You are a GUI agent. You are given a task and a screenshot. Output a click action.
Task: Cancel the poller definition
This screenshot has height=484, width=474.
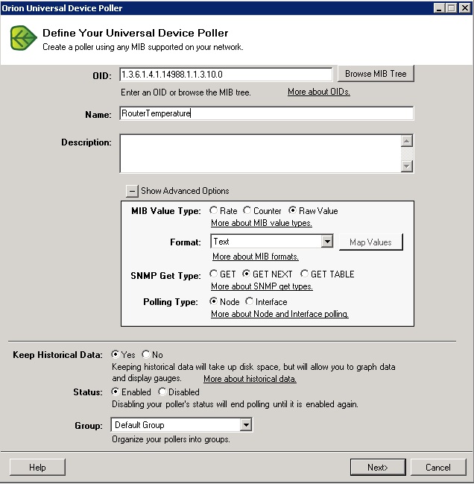pyautogui.click(x=438, y=468)
